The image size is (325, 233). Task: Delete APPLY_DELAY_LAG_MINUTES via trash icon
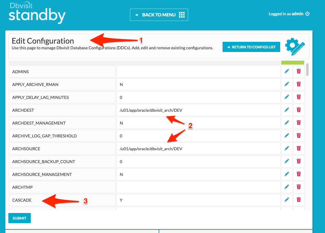(299, 97)
